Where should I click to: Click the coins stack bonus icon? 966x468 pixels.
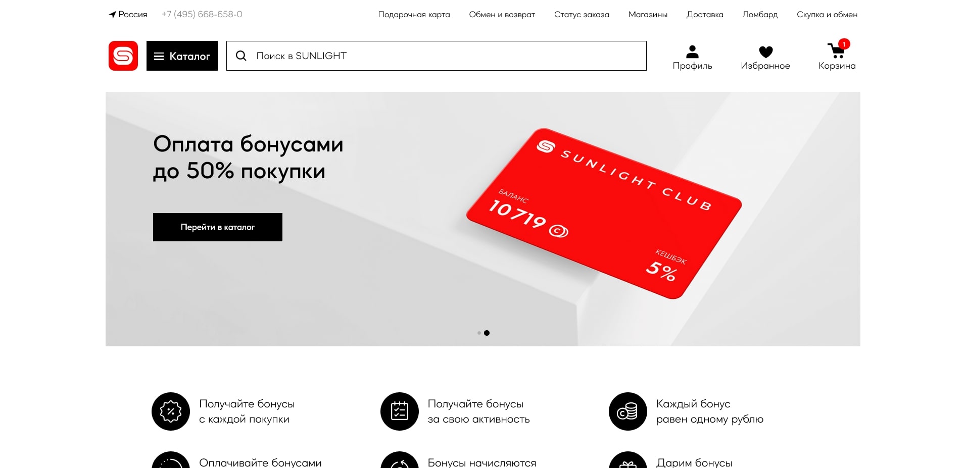coord(628,411)
